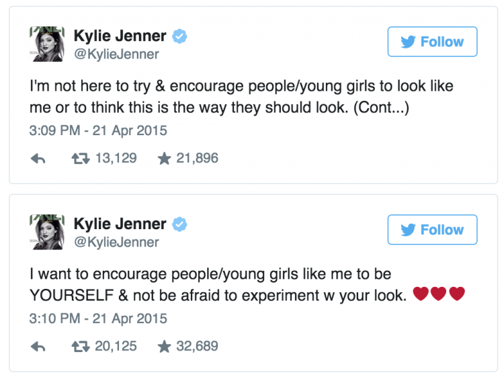Click verified badge on the 3:09 PM tweet
The width and height of the screenshot is (504, 379).
[x=179, y=36]
